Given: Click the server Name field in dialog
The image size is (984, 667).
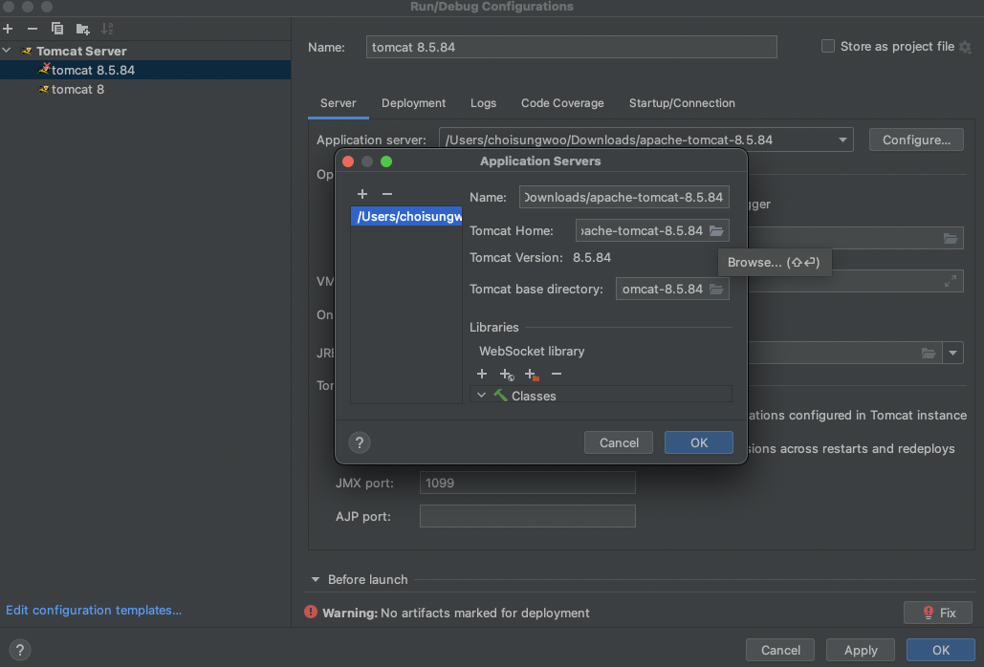Looking at the screenshot, I should 623,197.
